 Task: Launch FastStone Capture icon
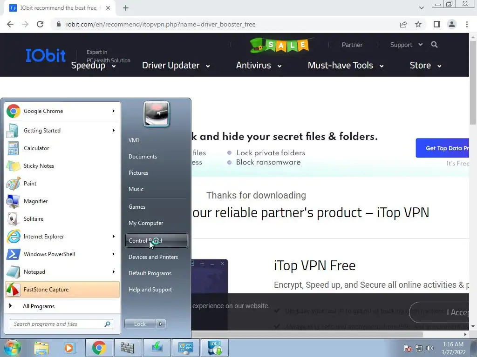[13, 290]
